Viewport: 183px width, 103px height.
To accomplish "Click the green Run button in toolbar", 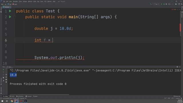I will [162, 4].
